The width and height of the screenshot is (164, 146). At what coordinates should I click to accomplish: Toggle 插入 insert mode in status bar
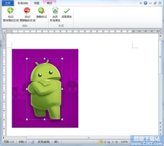(56, 142)
